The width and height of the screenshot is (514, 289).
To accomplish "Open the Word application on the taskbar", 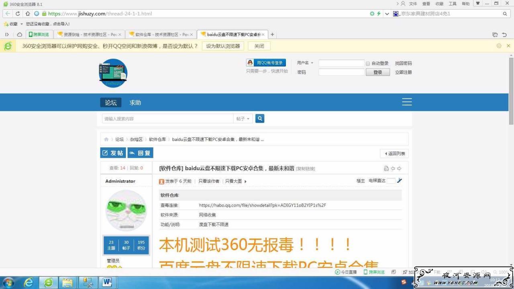I will click(x=107, y=283).
